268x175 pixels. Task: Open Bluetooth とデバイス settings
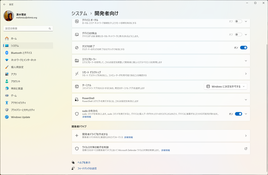pyautogui.click(x=28, y=53)
